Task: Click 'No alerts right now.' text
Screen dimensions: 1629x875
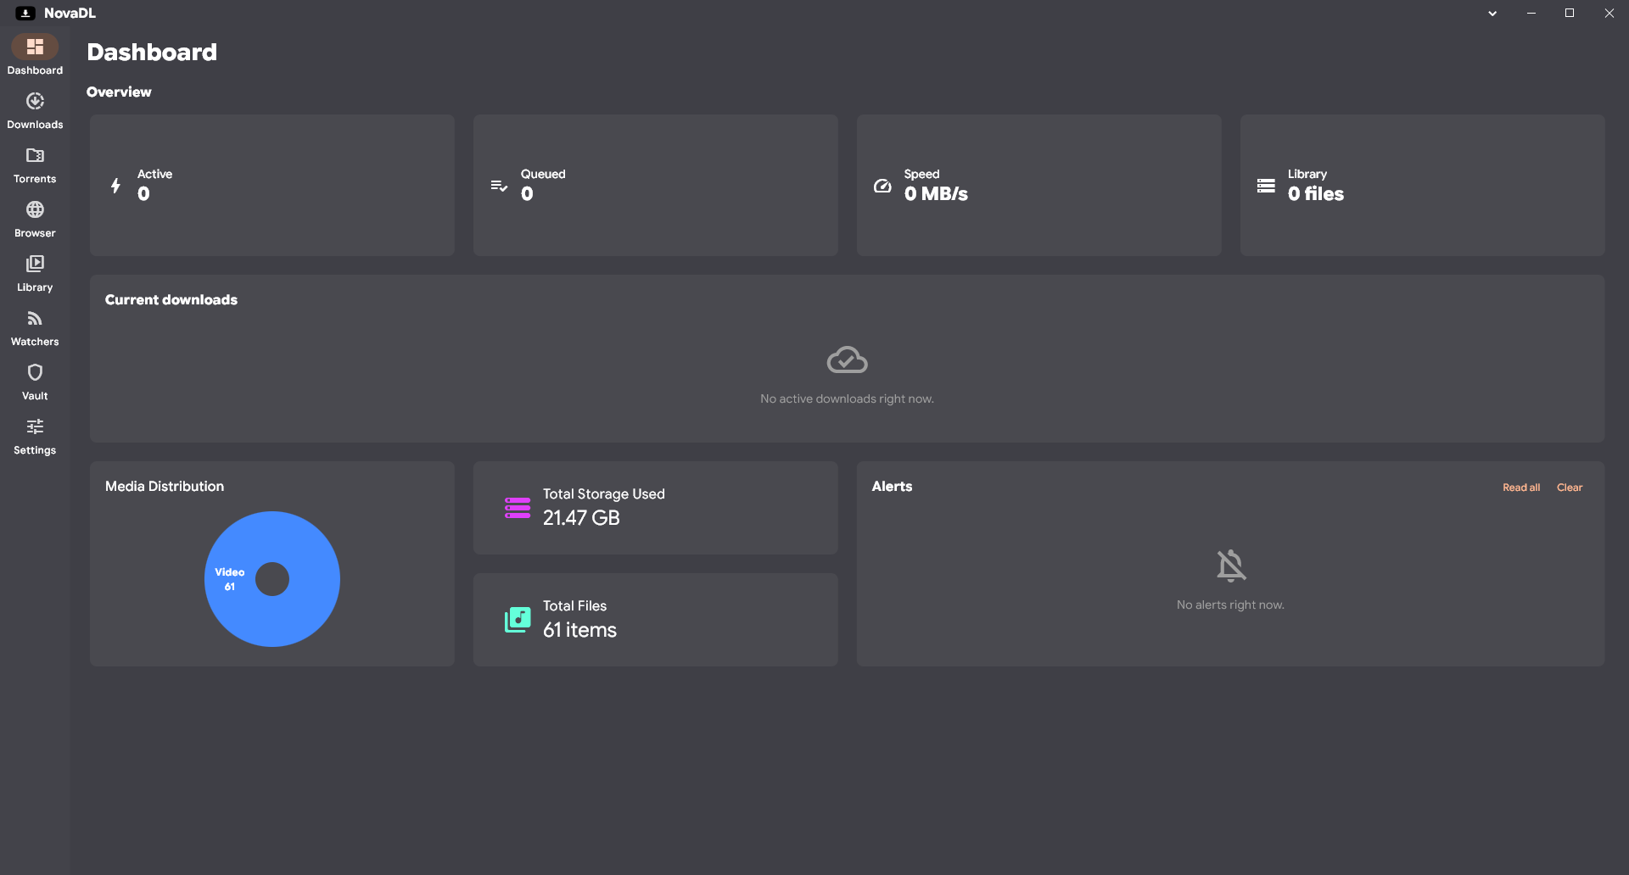Action: pyautogui.click(x=1230, y=605)
